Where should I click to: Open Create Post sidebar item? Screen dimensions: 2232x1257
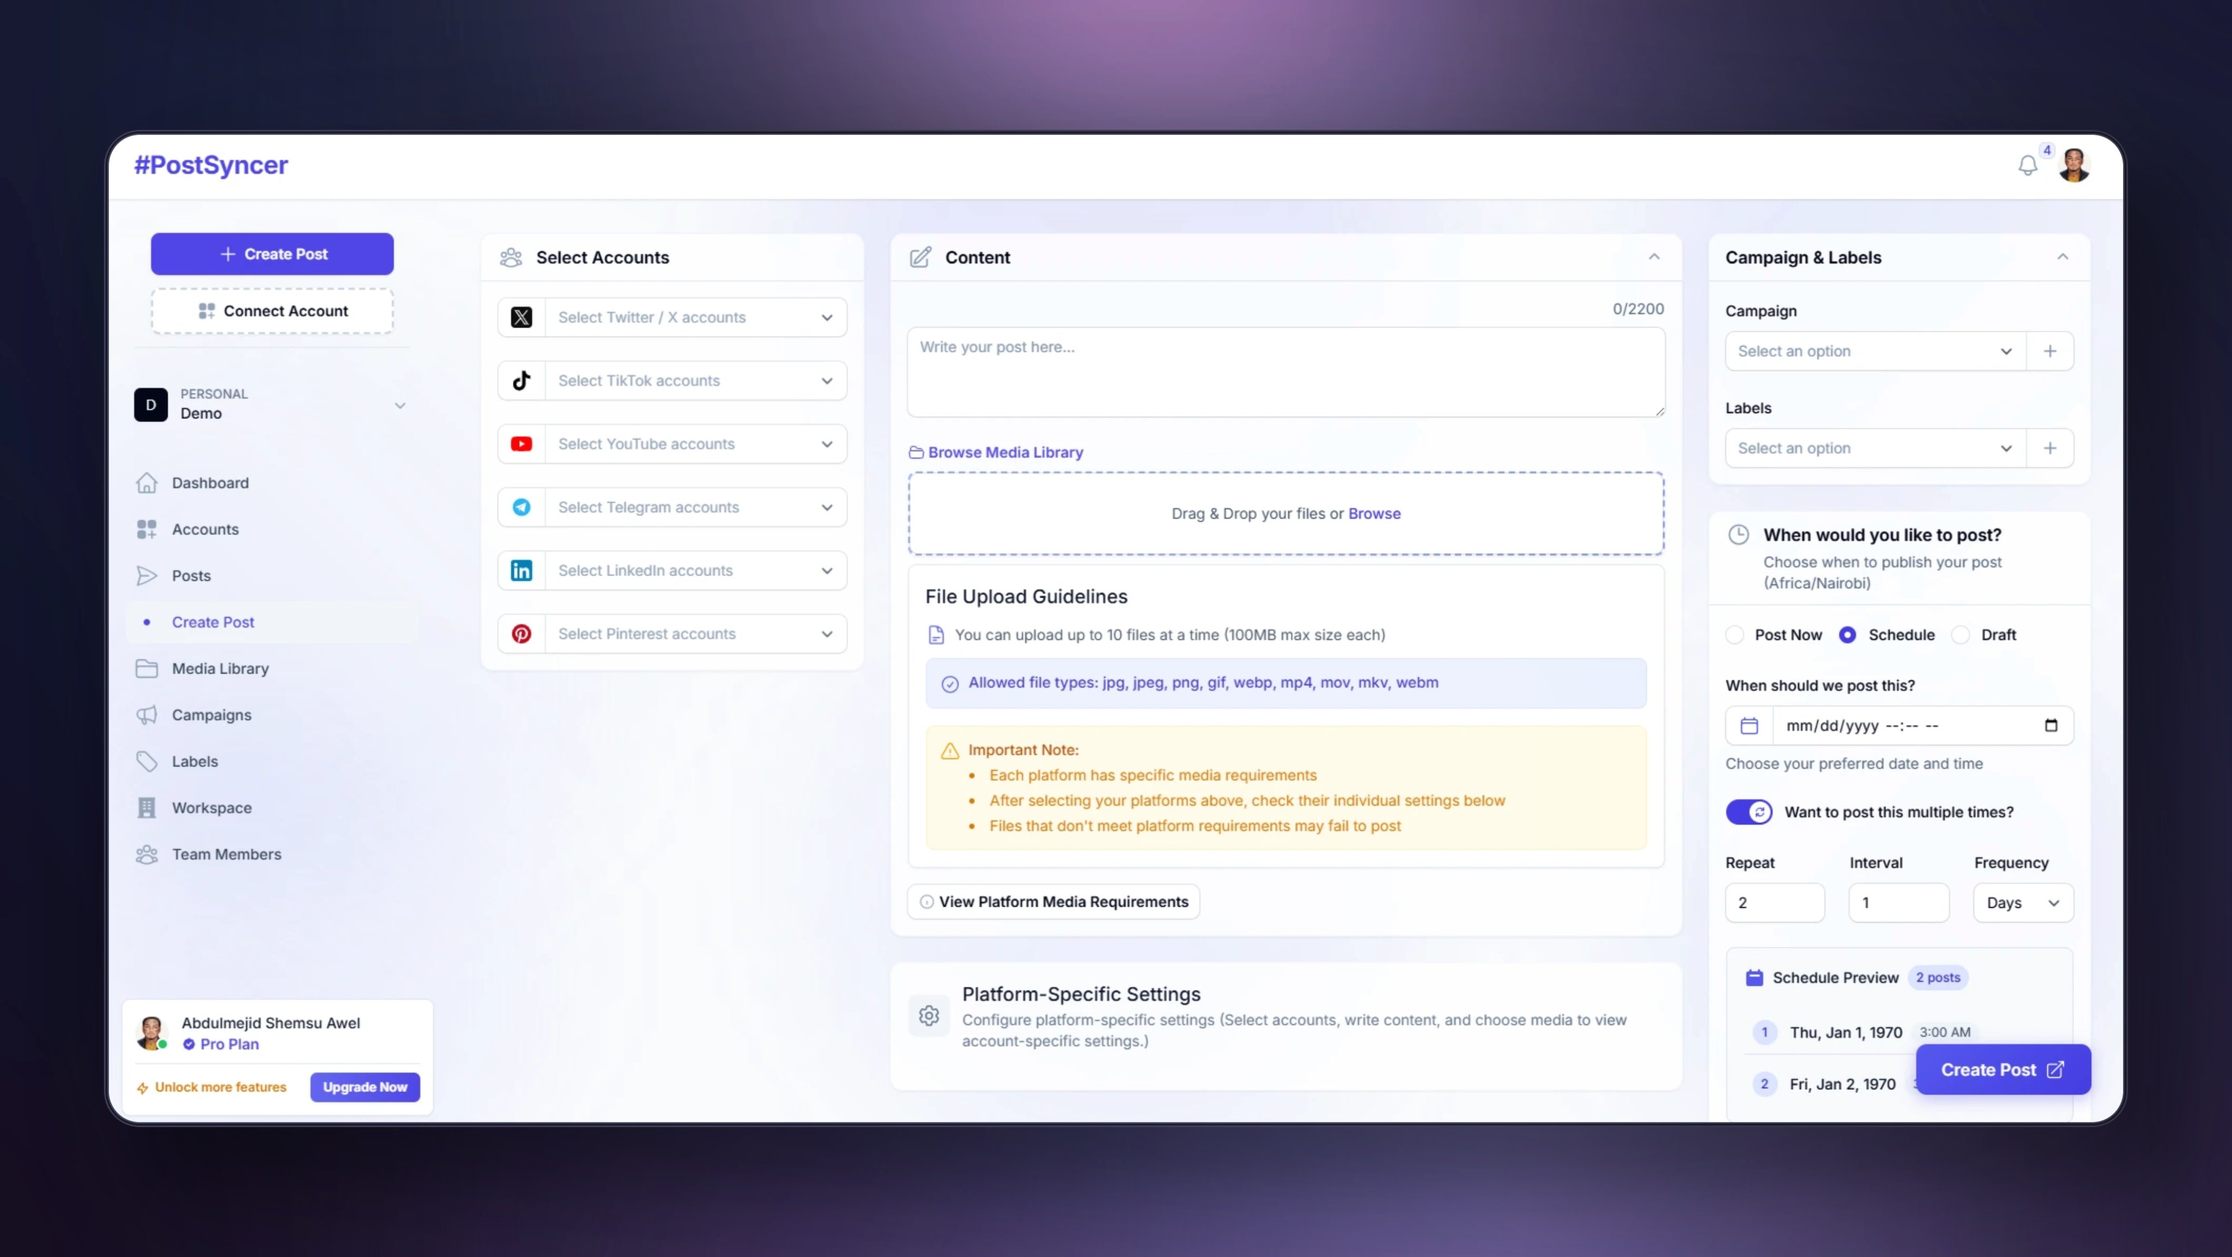pyautogui.click(x=273, y=622)
